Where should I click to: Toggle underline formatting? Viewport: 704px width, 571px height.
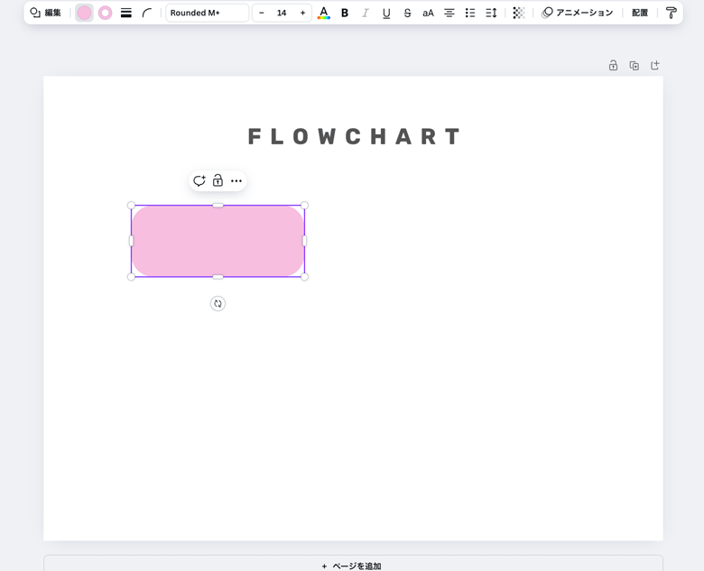386,13
